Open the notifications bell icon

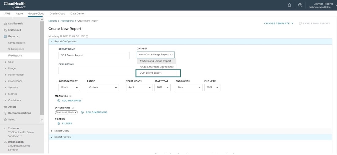point(290,6)
